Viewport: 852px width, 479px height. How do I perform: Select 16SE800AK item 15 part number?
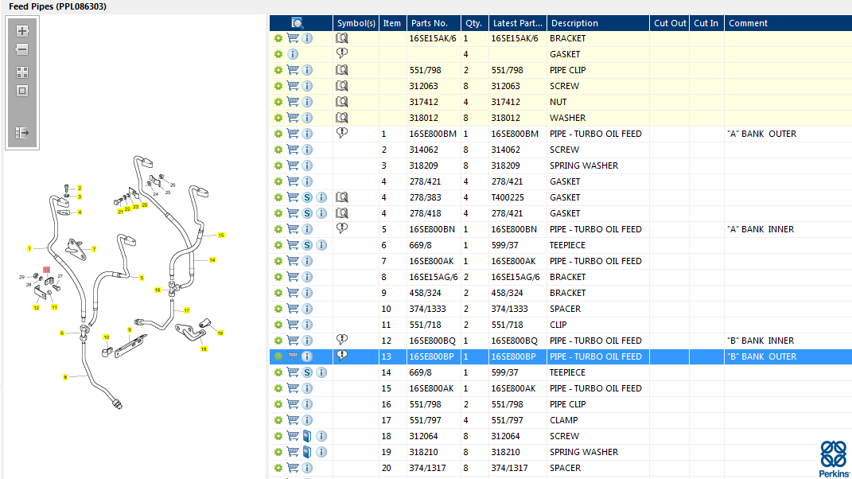(431, 388)
